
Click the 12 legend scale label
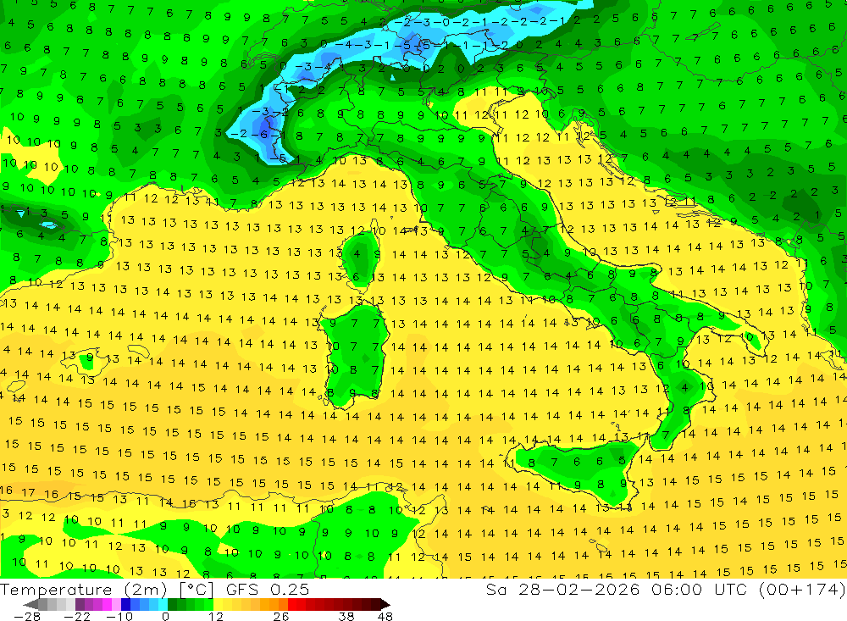216,616
